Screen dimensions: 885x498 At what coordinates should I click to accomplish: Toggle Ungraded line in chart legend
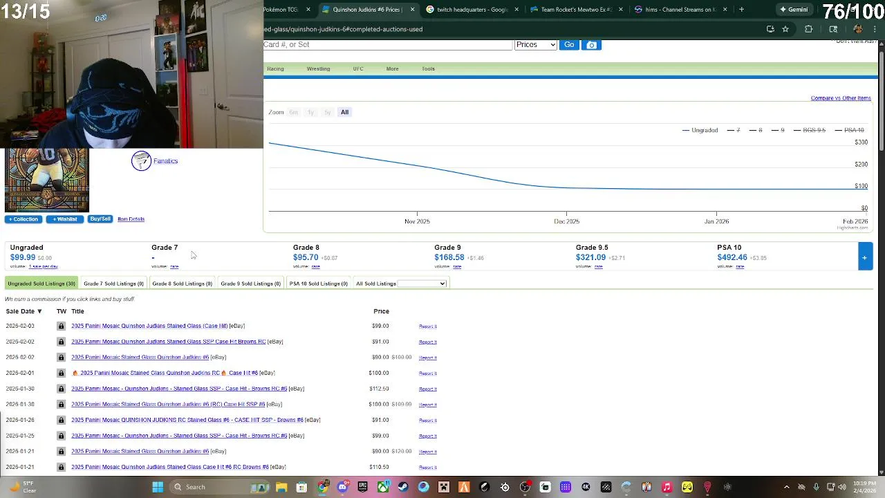point(700,130)
